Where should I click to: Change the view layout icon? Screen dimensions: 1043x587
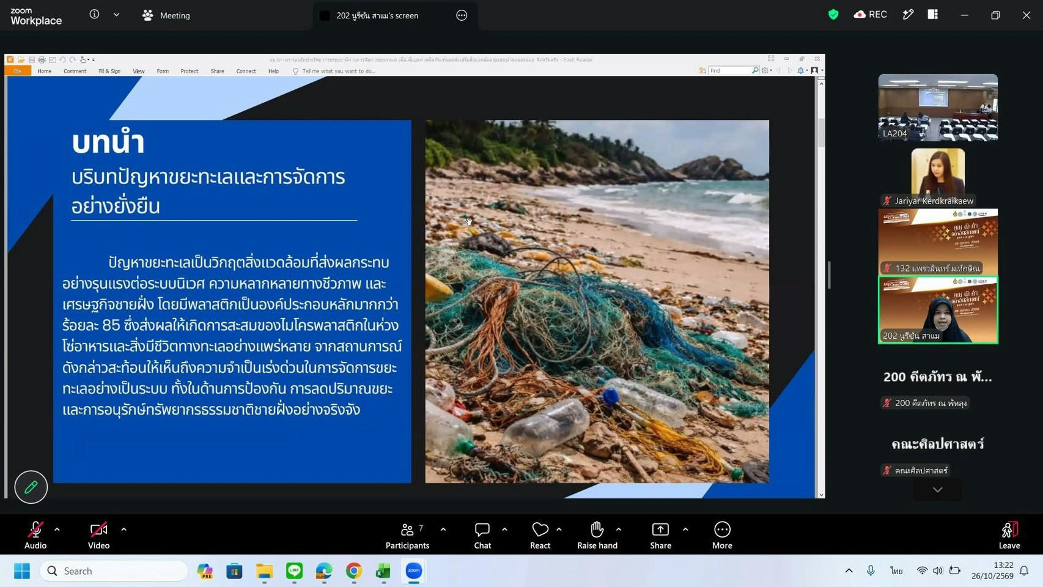pos(932,15)
